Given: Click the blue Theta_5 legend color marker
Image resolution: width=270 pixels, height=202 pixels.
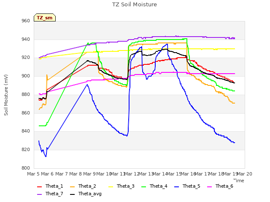Looking at the screenshot, I should point(176,187).
